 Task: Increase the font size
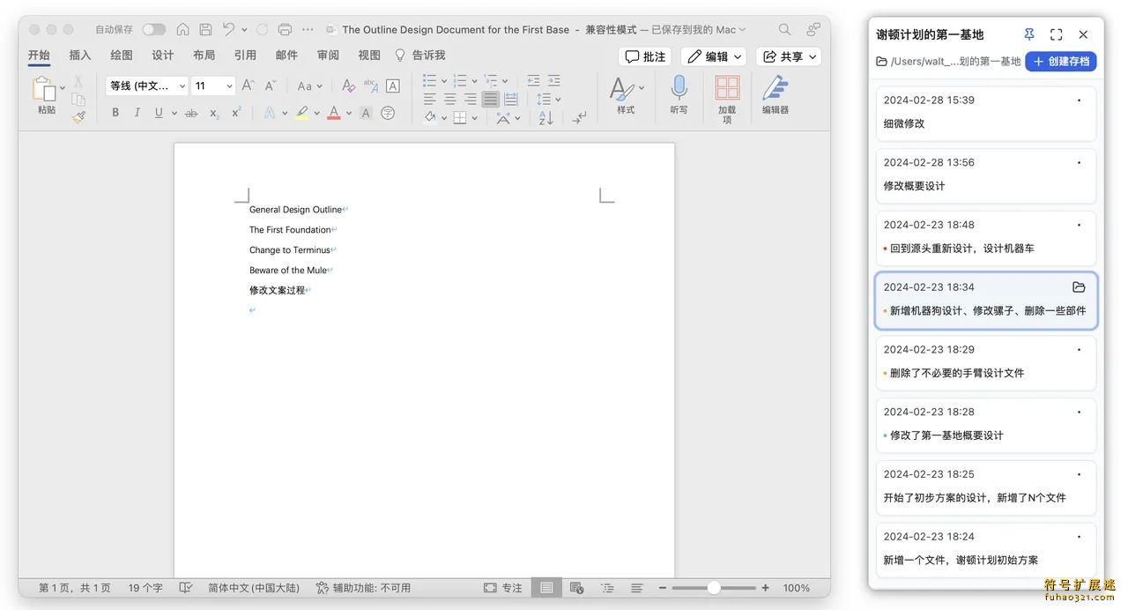pos(248,86)
